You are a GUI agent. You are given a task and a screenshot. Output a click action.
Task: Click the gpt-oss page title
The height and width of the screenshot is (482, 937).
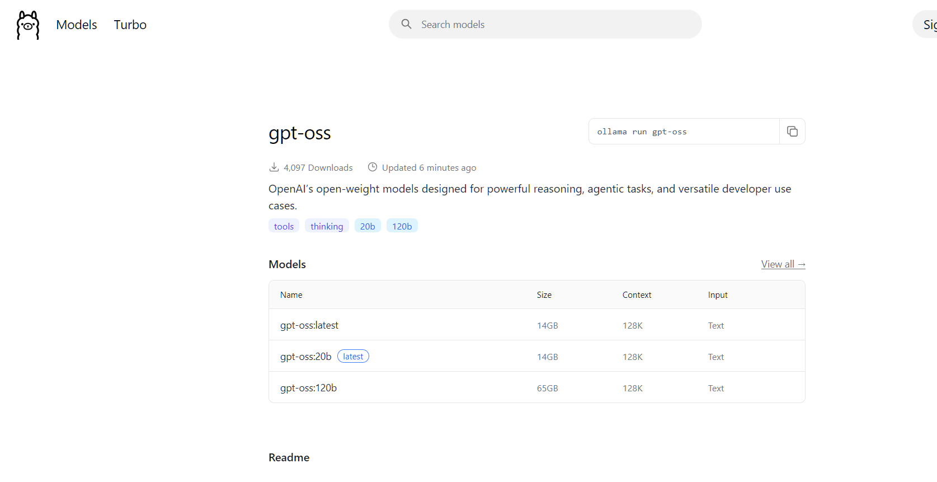300,134
